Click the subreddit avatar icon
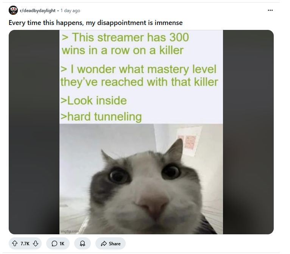This screenshot has height=254, width=290. [x=13, y=10]
